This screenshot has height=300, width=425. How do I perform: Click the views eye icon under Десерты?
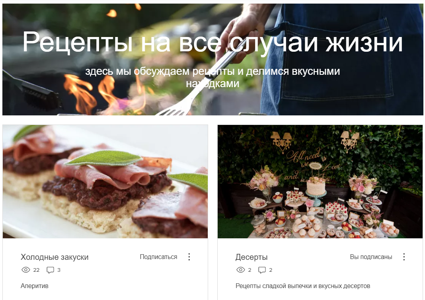241,270
